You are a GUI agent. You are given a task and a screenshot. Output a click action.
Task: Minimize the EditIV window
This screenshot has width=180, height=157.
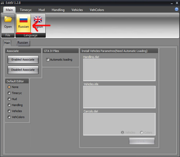172,3
